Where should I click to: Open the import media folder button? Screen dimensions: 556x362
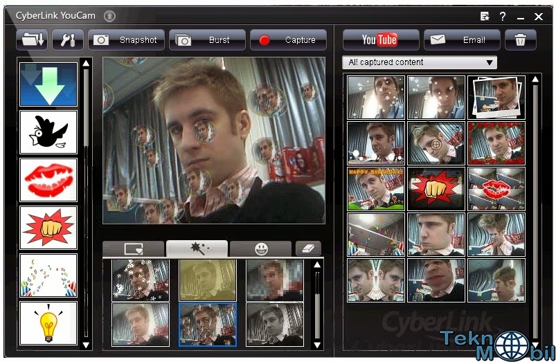pos(32,39)
